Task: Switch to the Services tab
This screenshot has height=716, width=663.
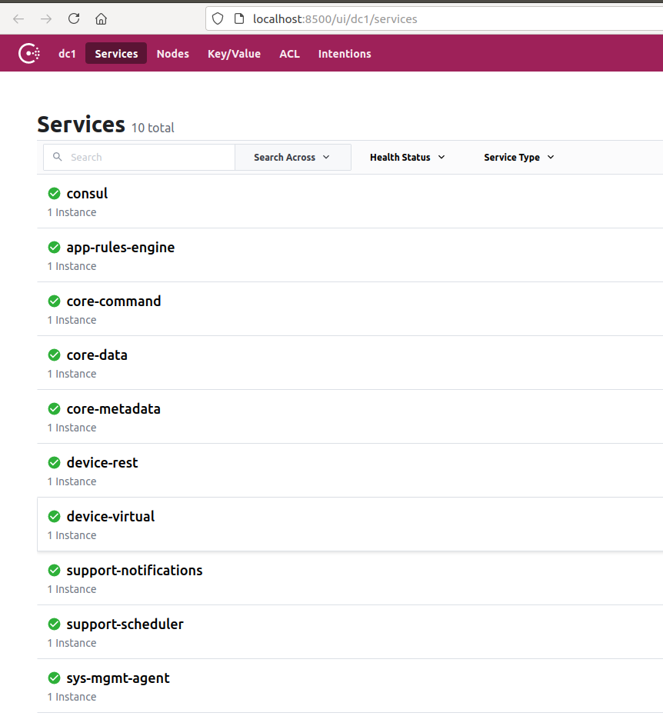Action: click(116, 53)
